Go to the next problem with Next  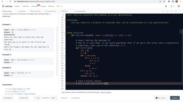pos(54,98)
